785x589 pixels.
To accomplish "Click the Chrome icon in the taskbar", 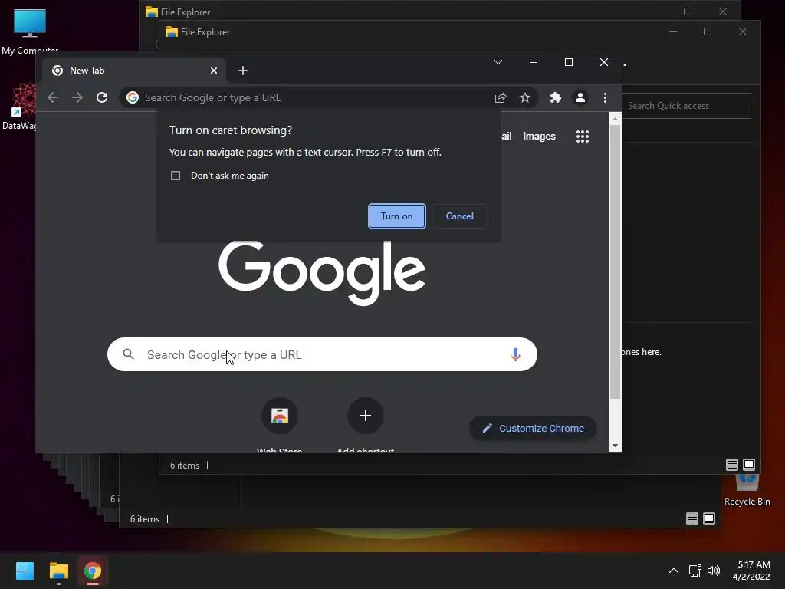I will [x=93, y=571].
